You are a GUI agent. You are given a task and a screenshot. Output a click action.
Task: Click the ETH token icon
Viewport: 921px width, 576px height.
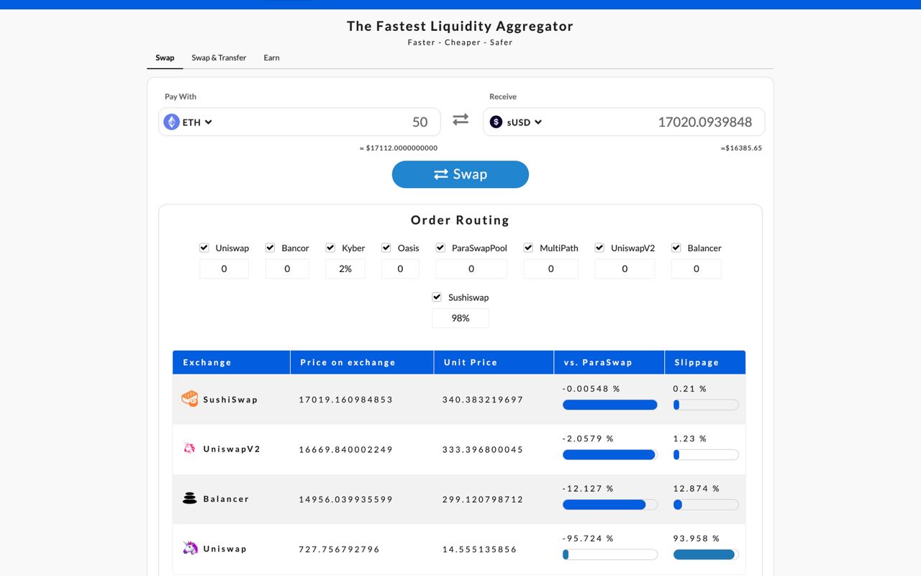click(171, 122)
